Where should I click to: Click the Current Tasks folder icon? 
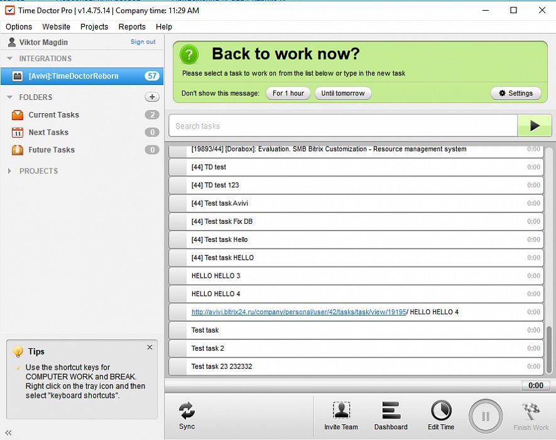[18, 115]
